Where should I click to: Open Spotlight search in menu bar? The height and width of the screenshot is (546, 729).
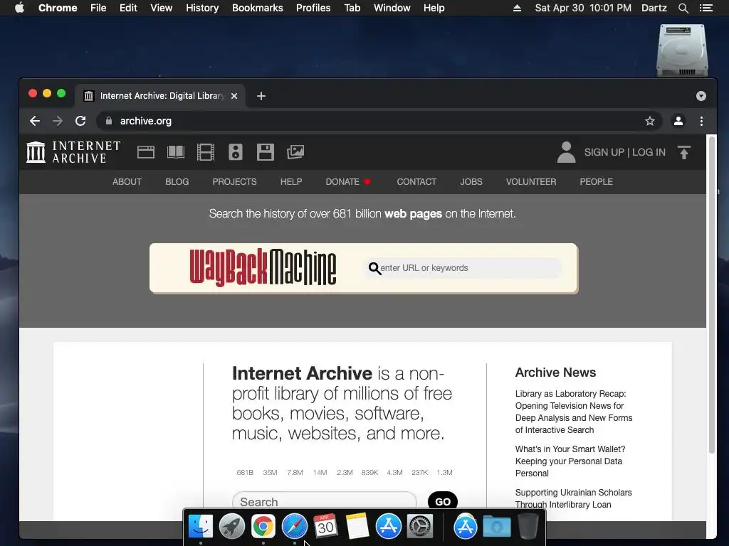(x=683, y=8)
